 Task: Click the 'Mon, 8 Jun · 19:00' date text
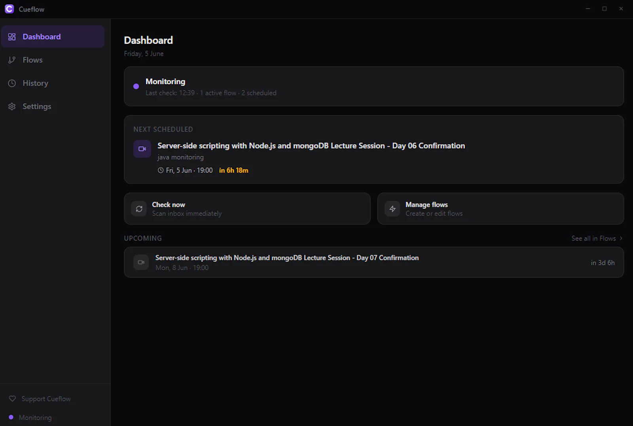182,268
